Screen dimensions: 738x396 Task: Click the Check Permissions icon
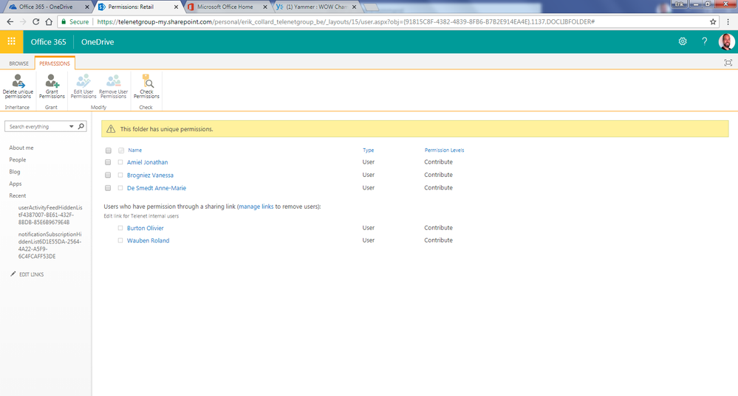[x=146, y=80]
